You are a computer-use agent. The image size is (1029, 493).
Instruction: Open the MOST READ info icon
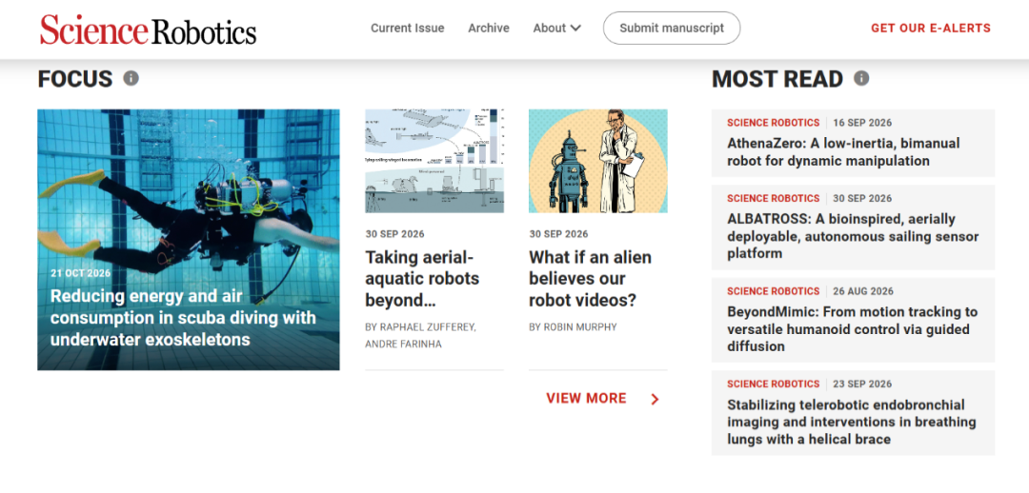(861, 79)
